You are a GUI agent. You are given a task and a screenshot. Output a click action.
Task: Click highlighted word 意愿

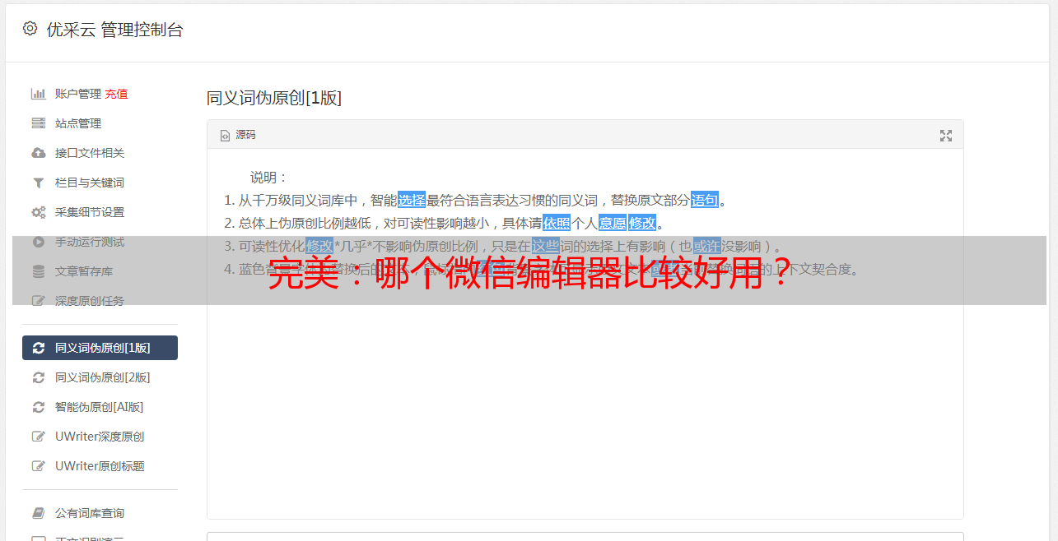click(x=612, y=223)
